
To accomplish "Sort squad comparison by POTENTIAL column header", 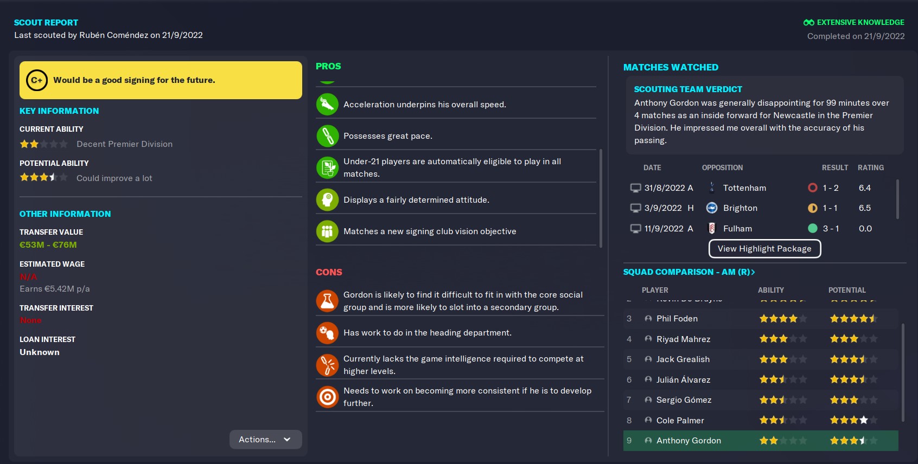I will [847, 291].
